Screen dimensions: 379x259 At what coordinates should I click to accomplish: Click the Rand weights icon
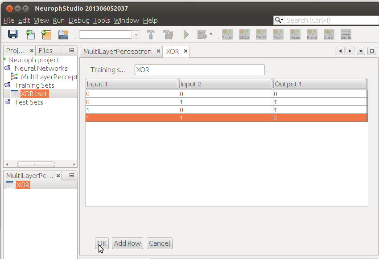click(x=312, y=34)
